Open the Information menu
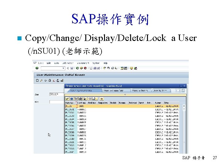 coord(68,63)
